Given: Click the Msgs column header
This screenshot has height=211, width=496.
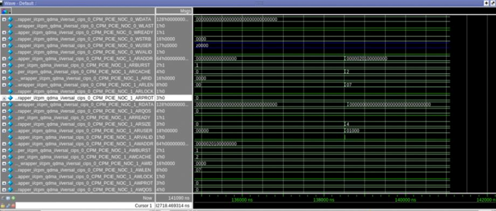Looking at the screenshot, I should (174, 11).
